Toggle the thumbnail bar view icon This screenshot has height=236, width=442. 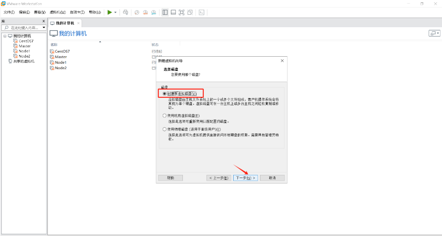click(x=173, y=12)
